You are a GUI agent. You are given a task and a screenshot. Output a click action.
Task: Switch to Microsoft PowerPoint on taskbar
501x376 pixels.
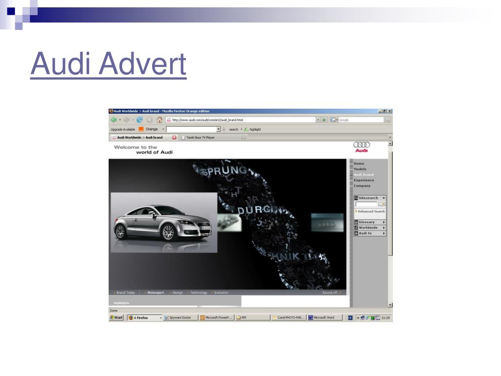click(x=217, y=317)
